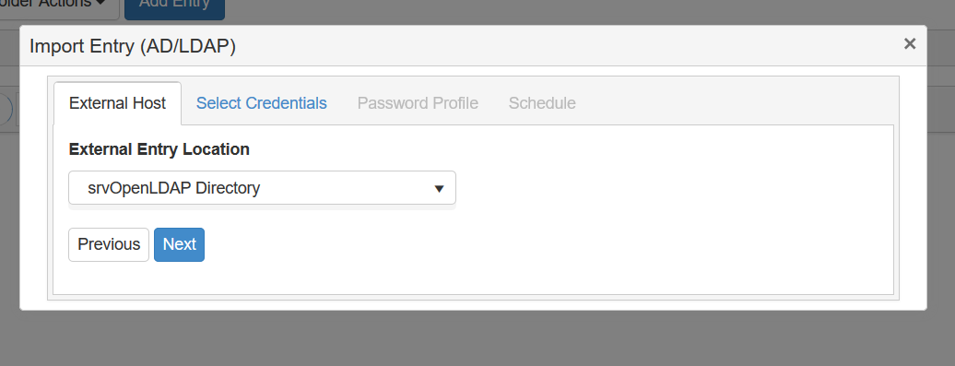Select the disabled Schedule tab
This screenshot has width=955, height=366.
[x=542, y=103]
